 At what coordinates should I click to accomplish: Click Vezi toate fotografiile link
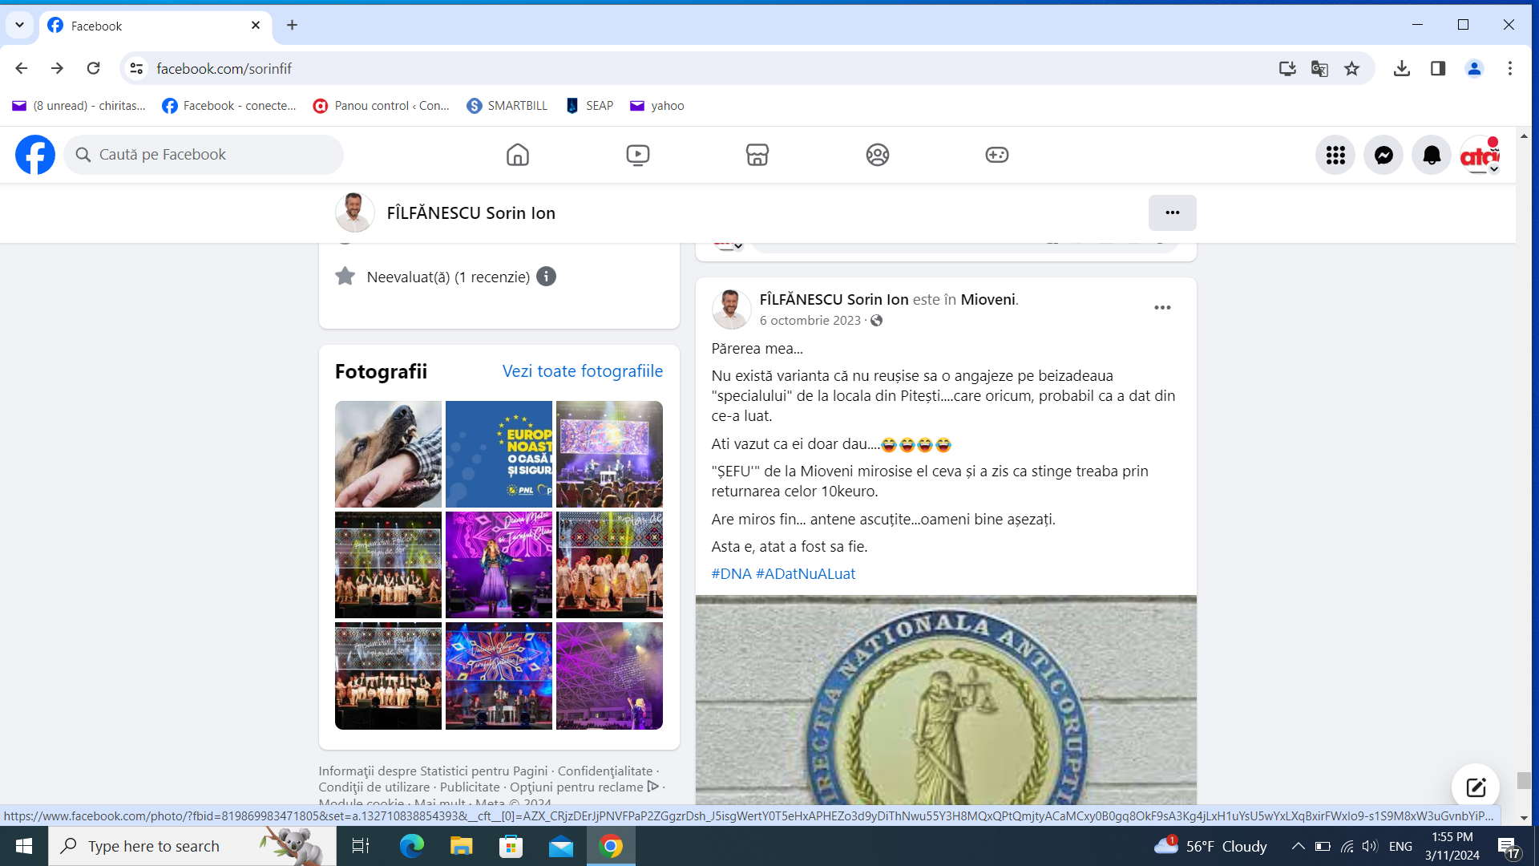(582, 371)
